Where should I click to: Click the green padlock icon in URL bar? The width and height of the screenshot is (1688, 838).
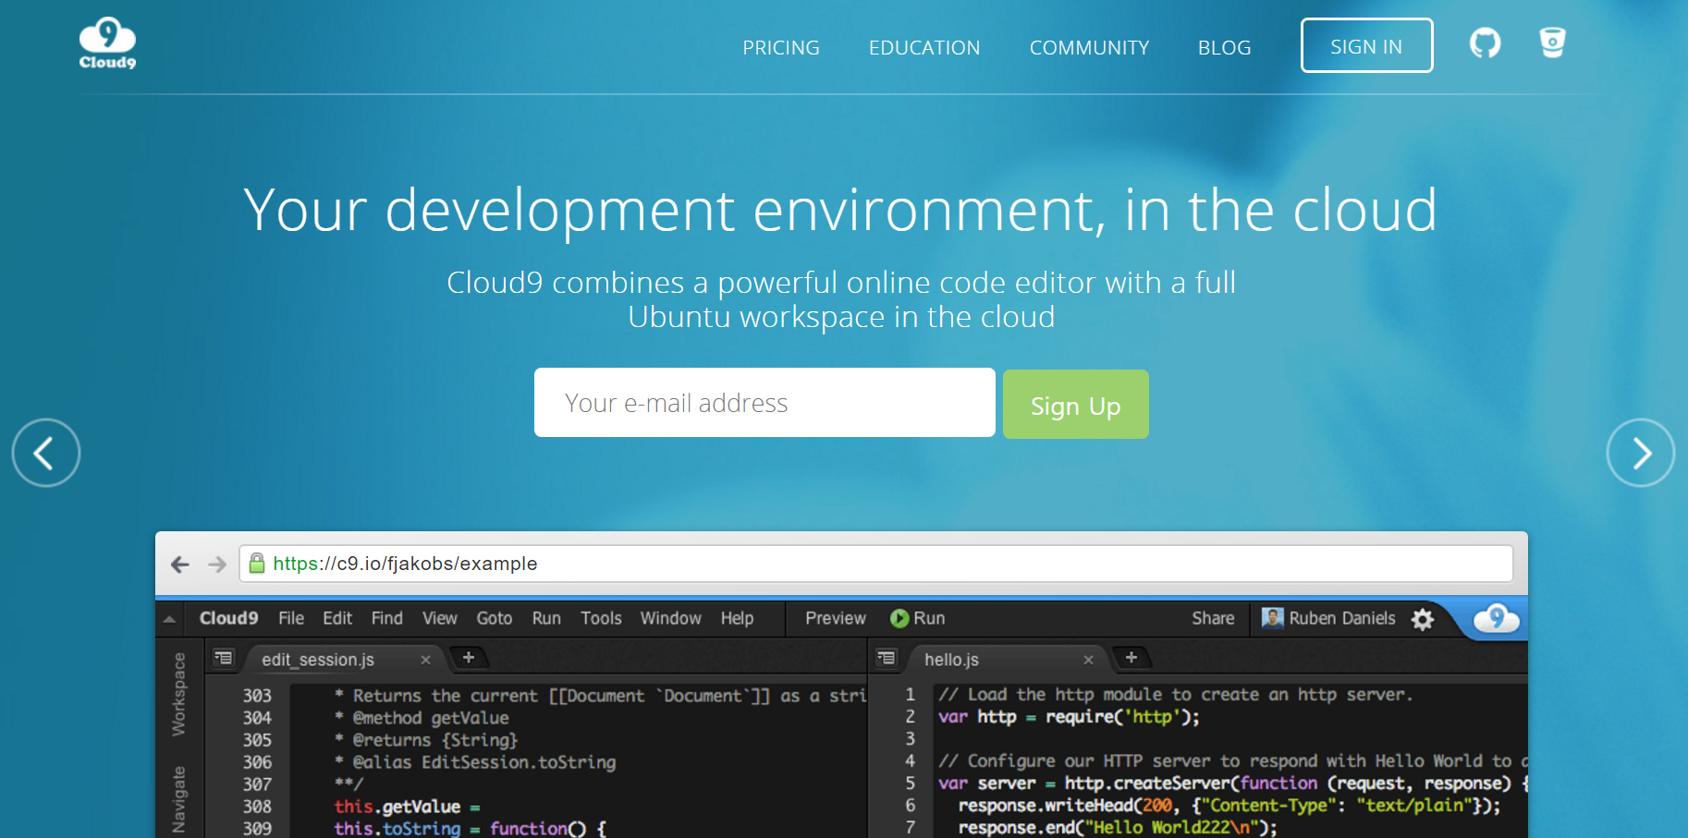pyautogui.click(x=257, y=563)
